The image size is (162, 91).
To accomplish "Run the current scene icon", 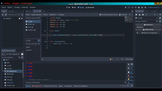I will tap(139, 7).
